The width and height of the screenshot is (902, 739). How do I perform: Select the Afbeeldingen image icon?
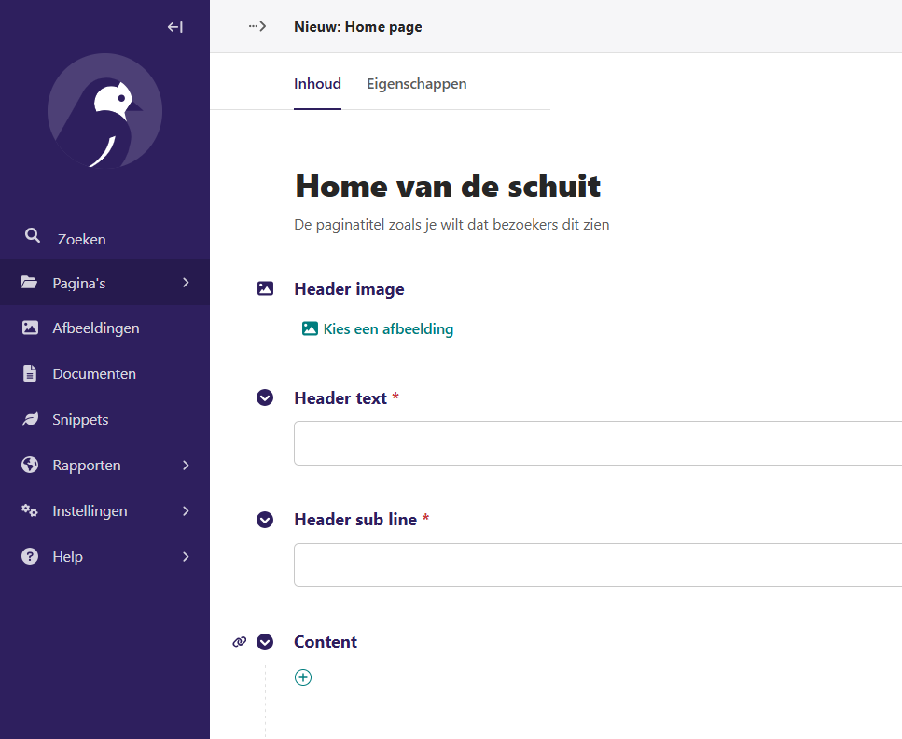point(30,328)
